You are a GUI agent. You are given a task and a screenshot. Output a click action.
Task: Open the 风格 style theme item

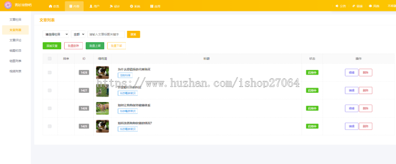[x=374, y=6]
